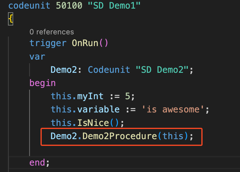Image resolution: width=240 pixels, height=172 pixels.
Task: Click the Demo2Procedure method name
Action: [120, 136]
